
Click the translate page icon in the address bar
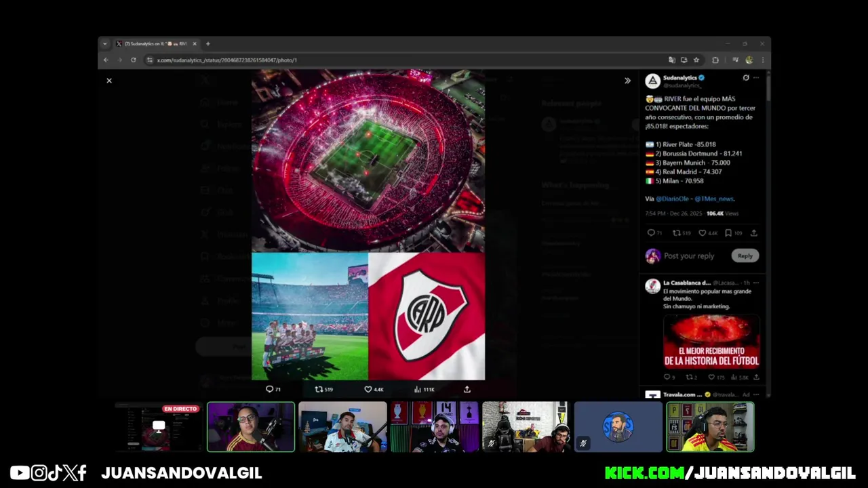(671, 60)
